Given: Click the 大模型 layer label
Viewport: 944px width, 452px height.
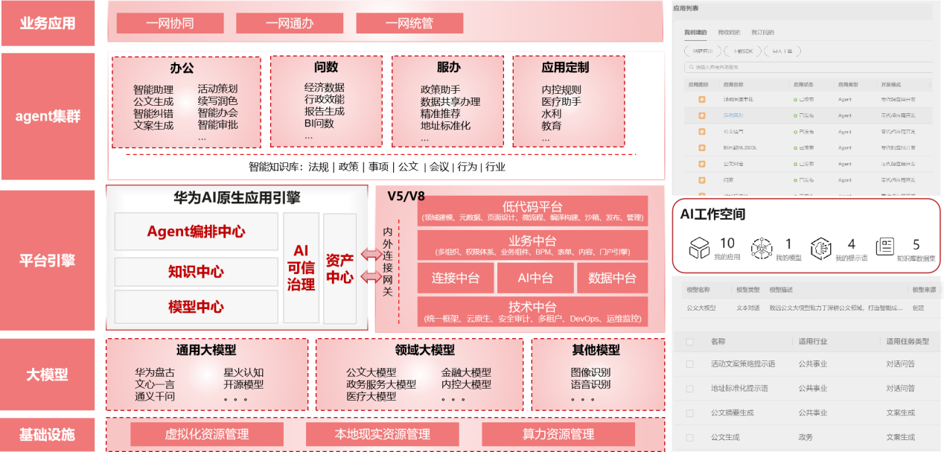Looking at the screenshot, I should (x=48, y=375).
